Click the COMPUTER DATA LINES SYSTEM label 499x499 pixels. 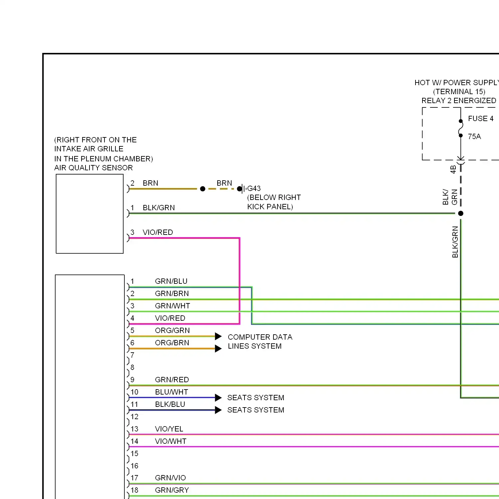(260, 342)
